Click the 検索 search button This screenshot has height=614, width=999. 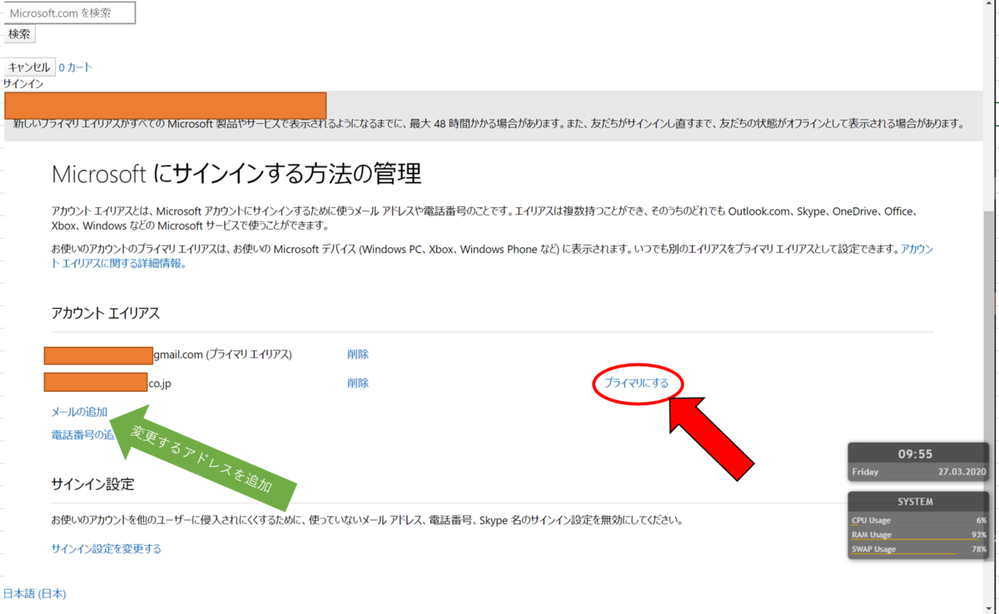[19, 34]
